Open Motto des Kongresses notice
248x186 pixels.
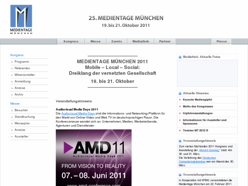pos(198,106)
